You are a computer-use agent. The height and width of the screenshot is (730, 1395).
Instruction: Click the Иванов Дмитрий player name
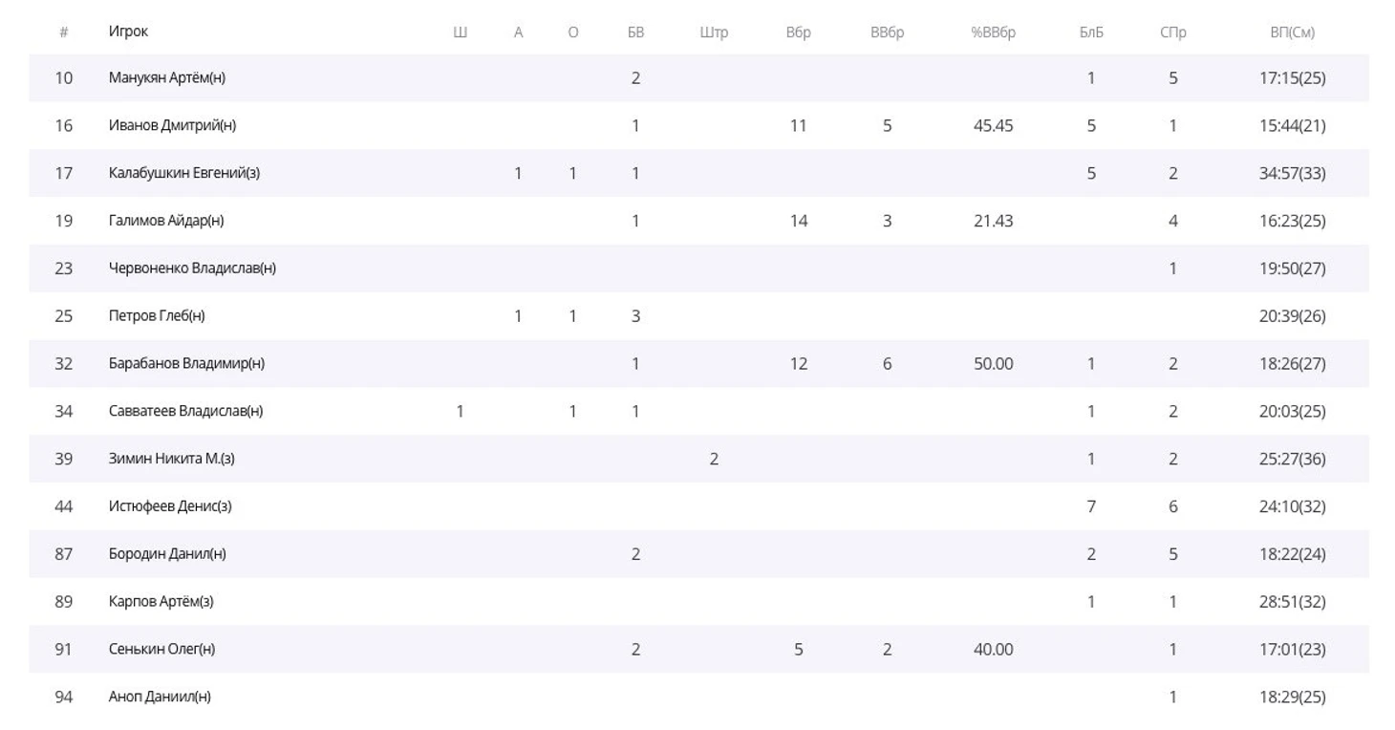click(x=172, y=126)
